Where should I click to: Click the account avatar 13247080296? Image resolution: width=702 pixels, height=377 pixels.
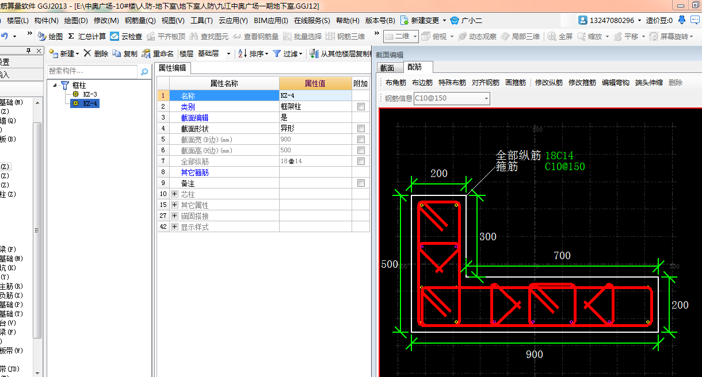tap(583, 20)
